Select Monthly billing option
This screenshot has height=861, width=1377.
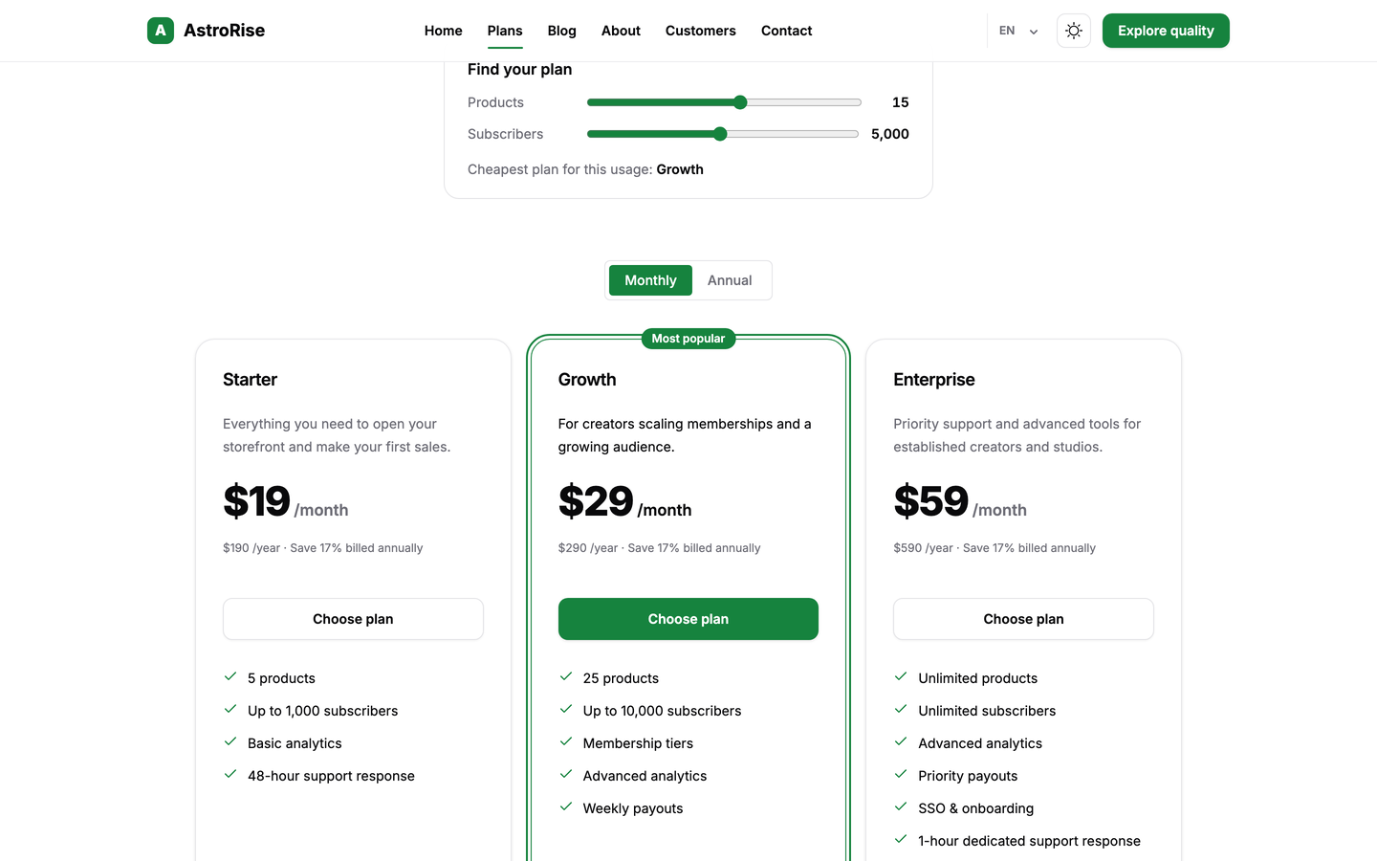pyautogui.click(x=650, y=280)
